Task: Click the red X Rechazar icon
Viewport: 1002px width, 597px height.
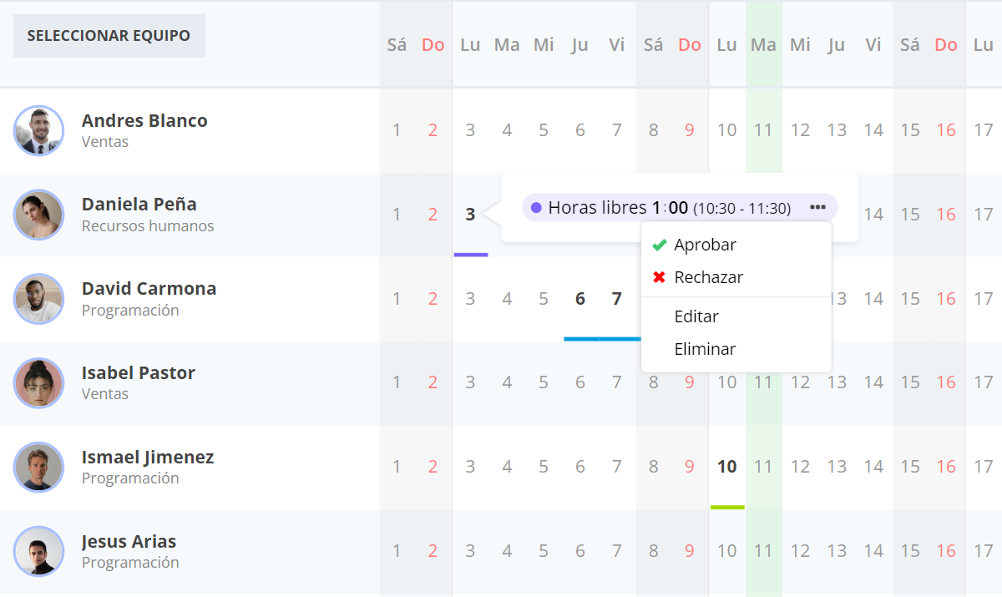Action: [659, 277]
